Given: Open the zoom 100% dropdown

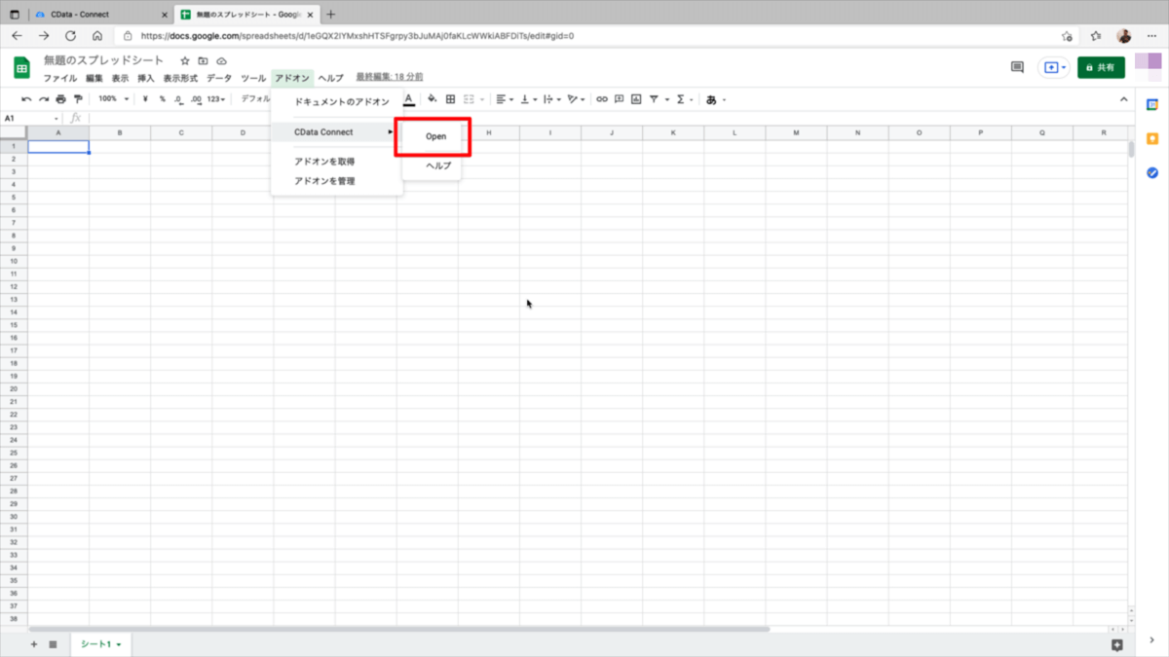Looking at the screenshot, I should pos(113,99).
